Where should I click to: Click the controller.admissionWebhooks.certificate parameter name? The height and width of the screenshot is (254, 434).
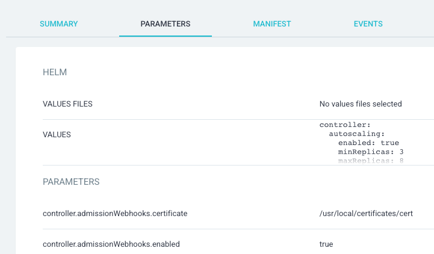point(115,214)
